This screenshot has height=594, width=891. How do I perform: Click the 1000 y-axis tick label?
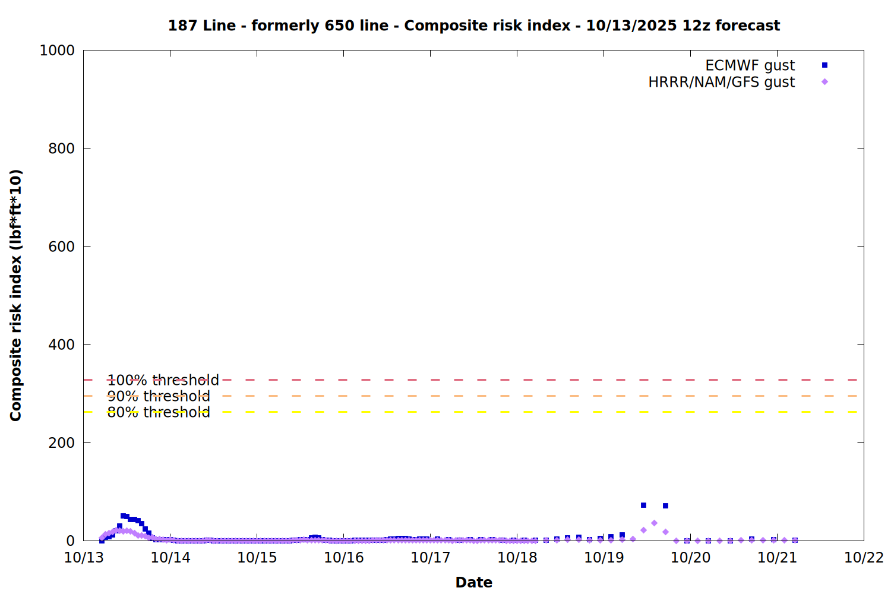(x=57, y=50)
